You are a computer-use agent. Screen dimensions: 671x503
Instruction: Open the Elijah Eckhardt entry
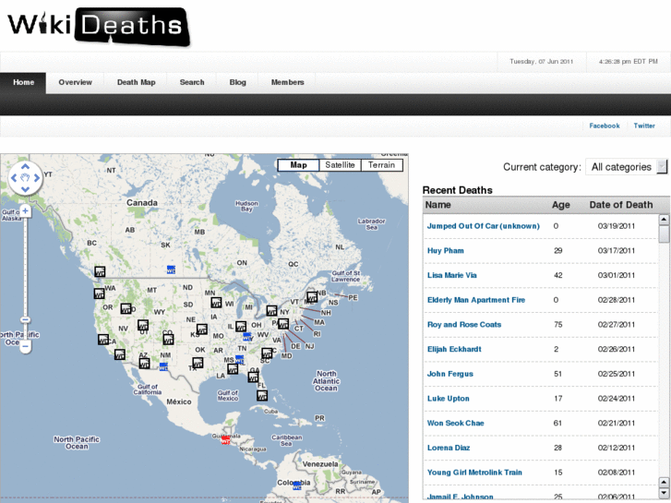coord(454,349)
